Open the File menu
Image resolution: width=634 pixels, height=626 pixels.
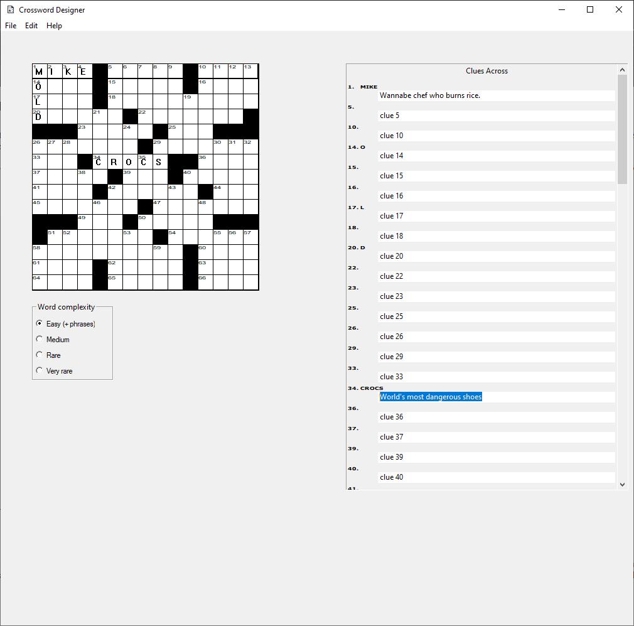click(x=11, y=26)
